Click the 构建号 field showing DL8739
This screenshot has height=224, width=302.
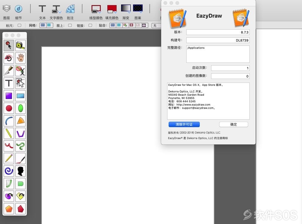218,40
